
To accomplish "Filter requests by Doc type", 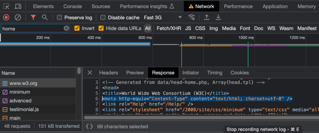I will coord(259,28).
